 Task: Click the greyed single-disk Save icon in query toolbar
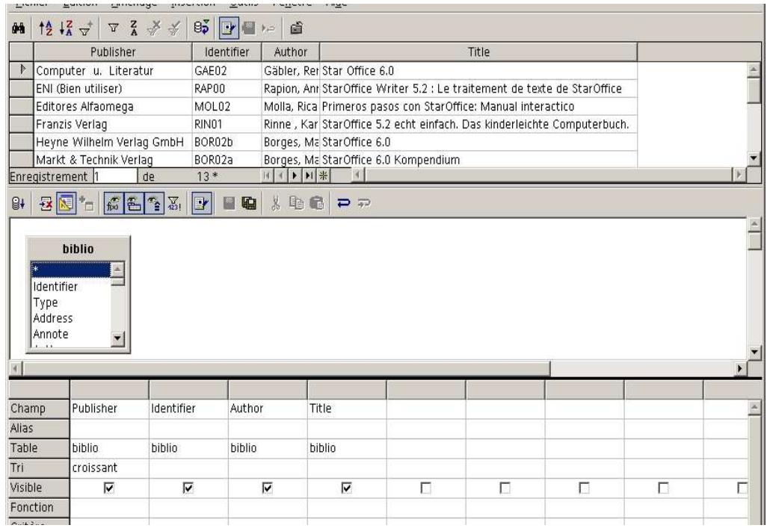[229, 203]
